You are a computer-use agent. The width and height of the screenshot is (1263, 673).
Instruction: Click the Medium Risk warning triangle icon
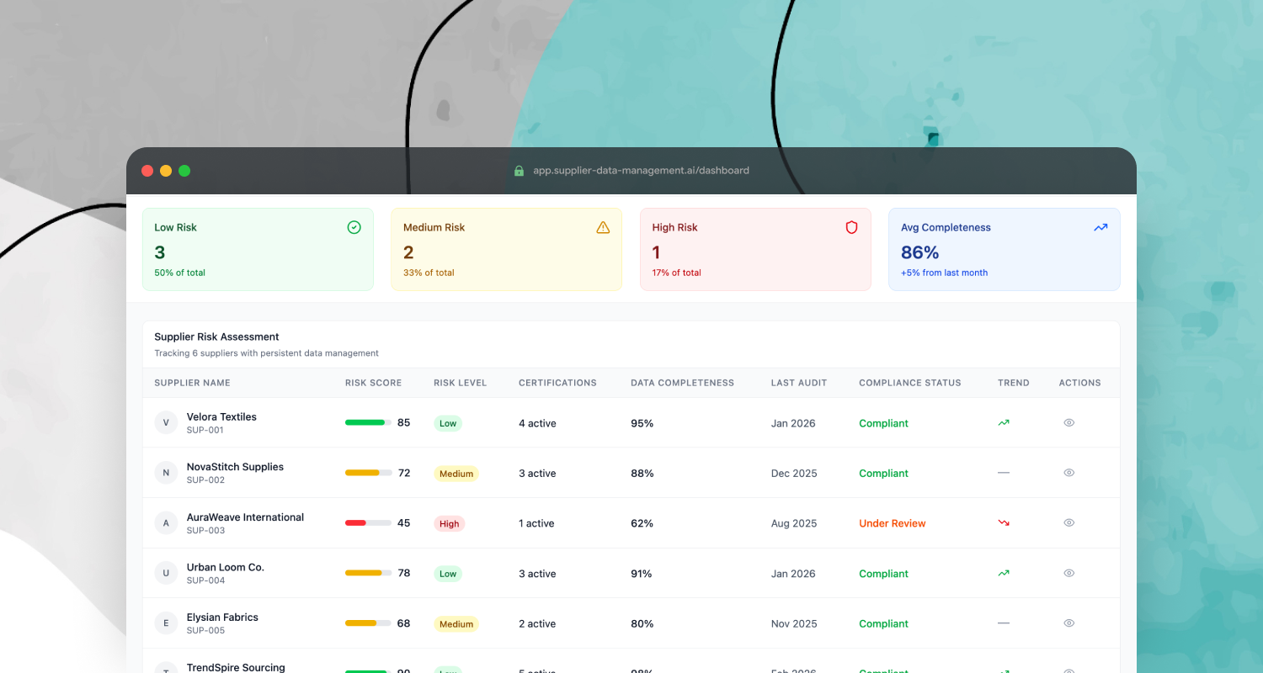(x=603, y=227)
